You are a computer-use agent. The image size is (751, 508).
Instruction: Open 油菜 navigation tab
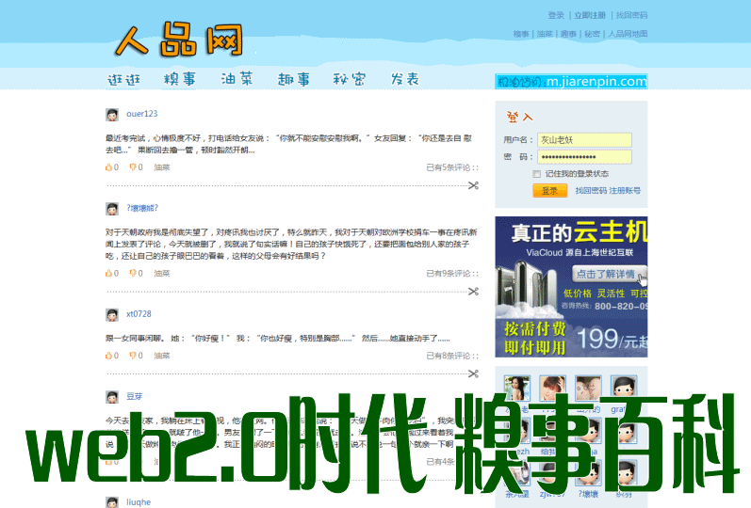(237, 79)
